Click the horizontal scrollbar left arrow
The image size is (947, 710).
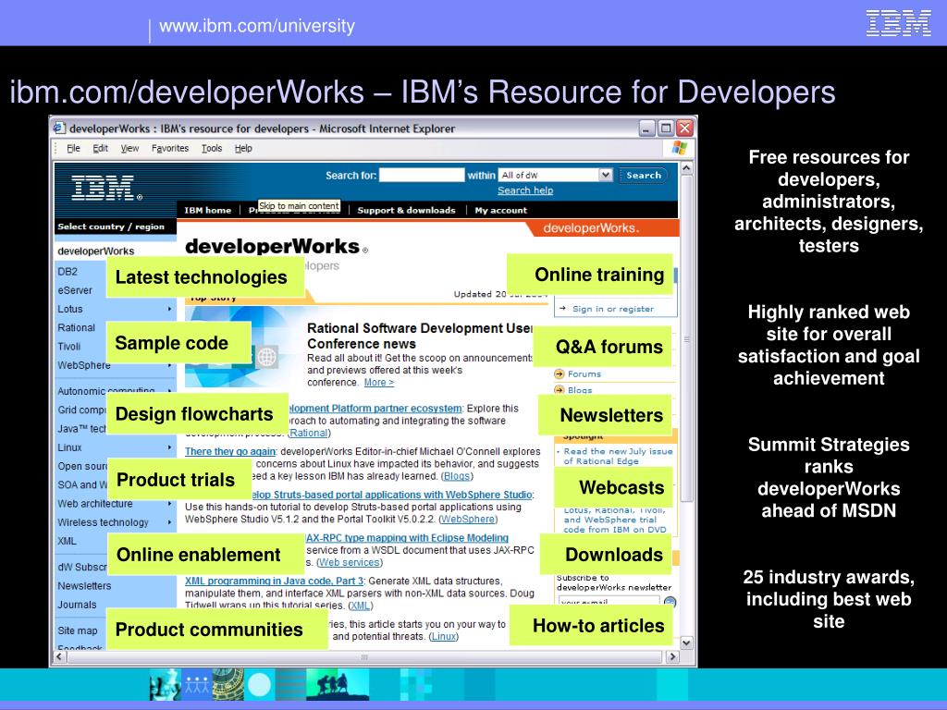pyautogui.click(x=60, y=656)
